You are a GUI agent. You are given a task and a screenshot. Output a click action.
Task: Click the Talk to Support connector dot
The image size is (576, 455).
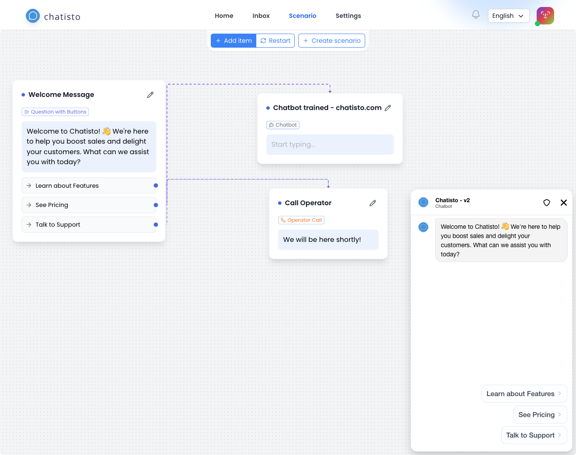(156, 225)
